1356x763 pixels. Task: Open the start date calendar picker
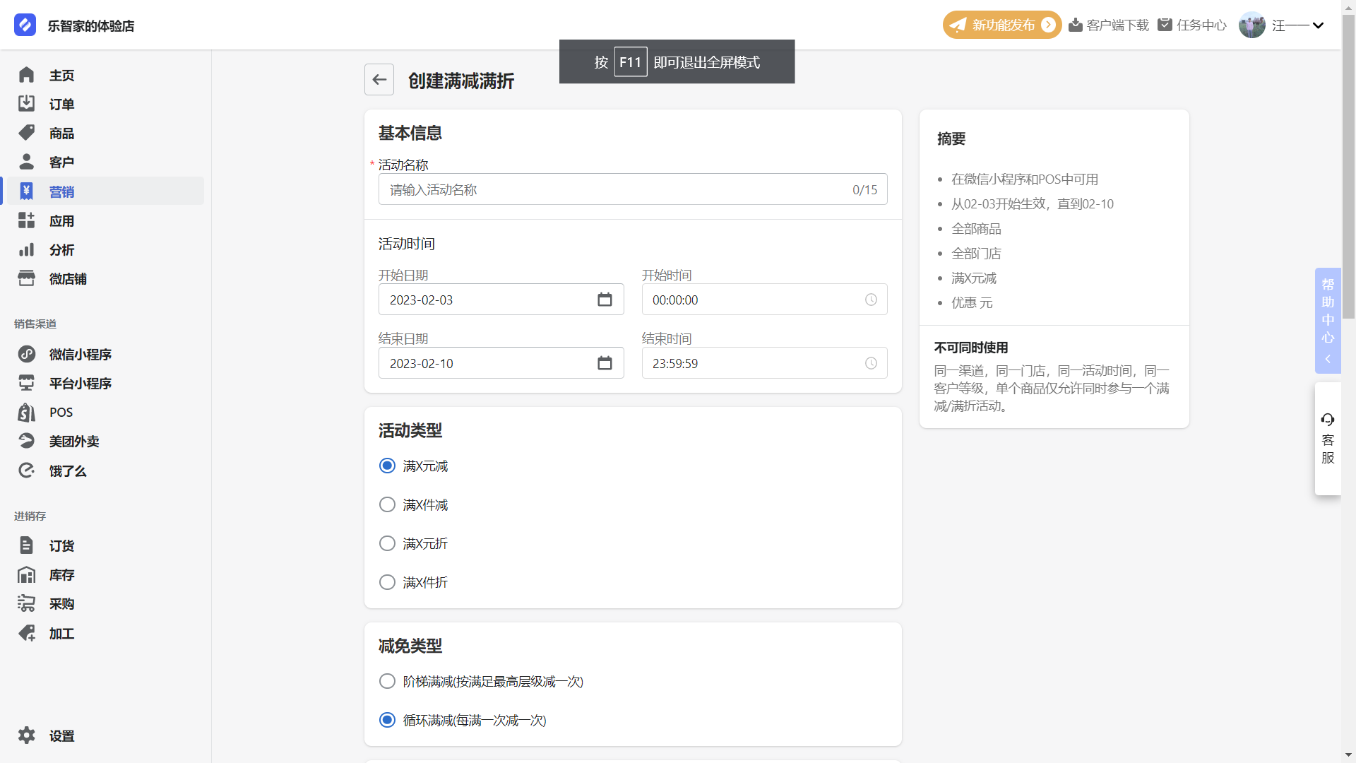[605, 300]
